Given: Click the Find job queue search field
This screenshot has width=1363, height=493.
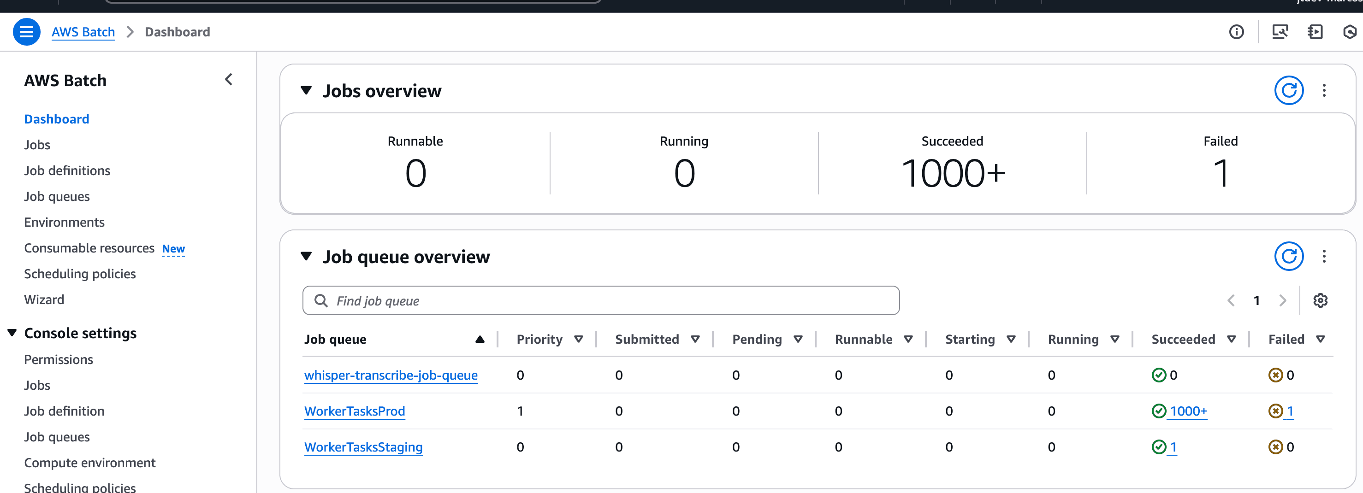Looking at the screenshot, I should coord(600,300).
